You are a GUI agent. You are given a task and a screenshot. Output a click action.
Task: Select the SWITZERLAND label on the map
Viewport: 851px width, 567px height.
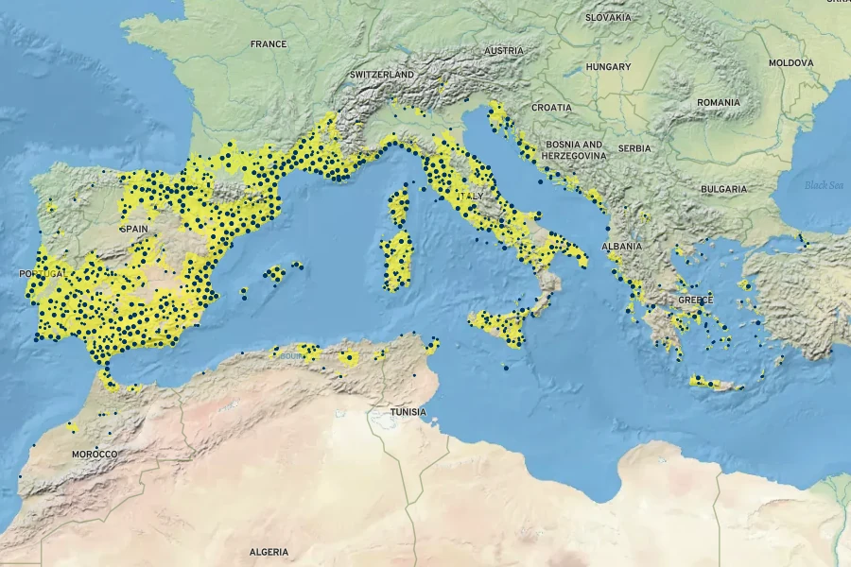tap(382, 74)
